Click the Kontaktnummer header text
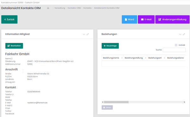Viewport: 190px width, 117px height. (x=20, y=3)
